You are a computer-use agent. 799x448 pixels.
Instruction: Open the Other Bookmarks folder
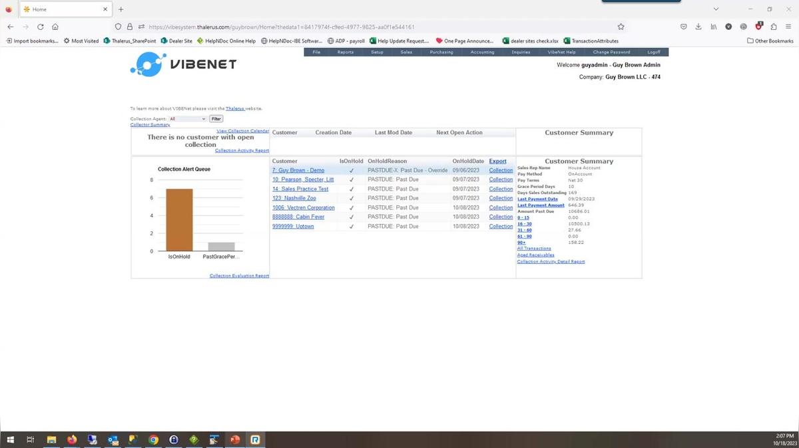pos(770,41)
